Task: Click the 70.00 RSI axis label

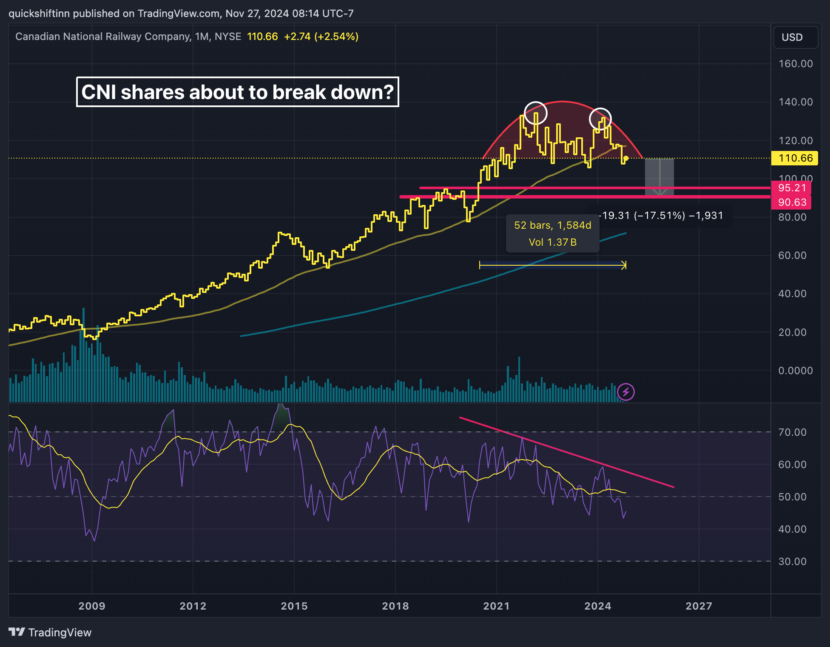Action: pos(793,432)
